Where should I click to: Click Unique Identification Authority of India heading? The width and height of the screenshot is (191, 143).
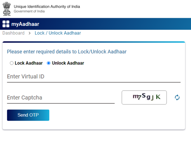47,7
